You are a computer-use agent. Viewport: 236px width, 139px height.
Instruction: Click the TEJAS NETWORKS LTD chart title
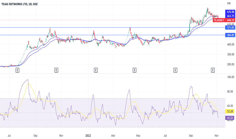click(x=19, y=4)
